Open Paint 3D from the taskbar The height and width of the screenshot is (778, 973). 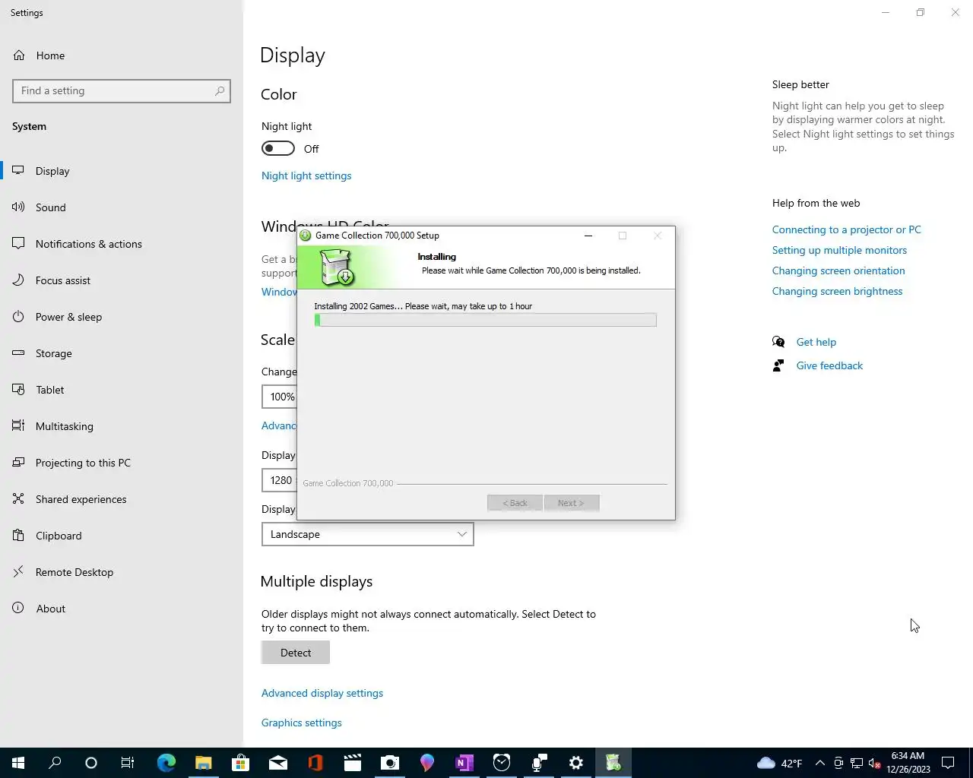[x=426, y=763]
